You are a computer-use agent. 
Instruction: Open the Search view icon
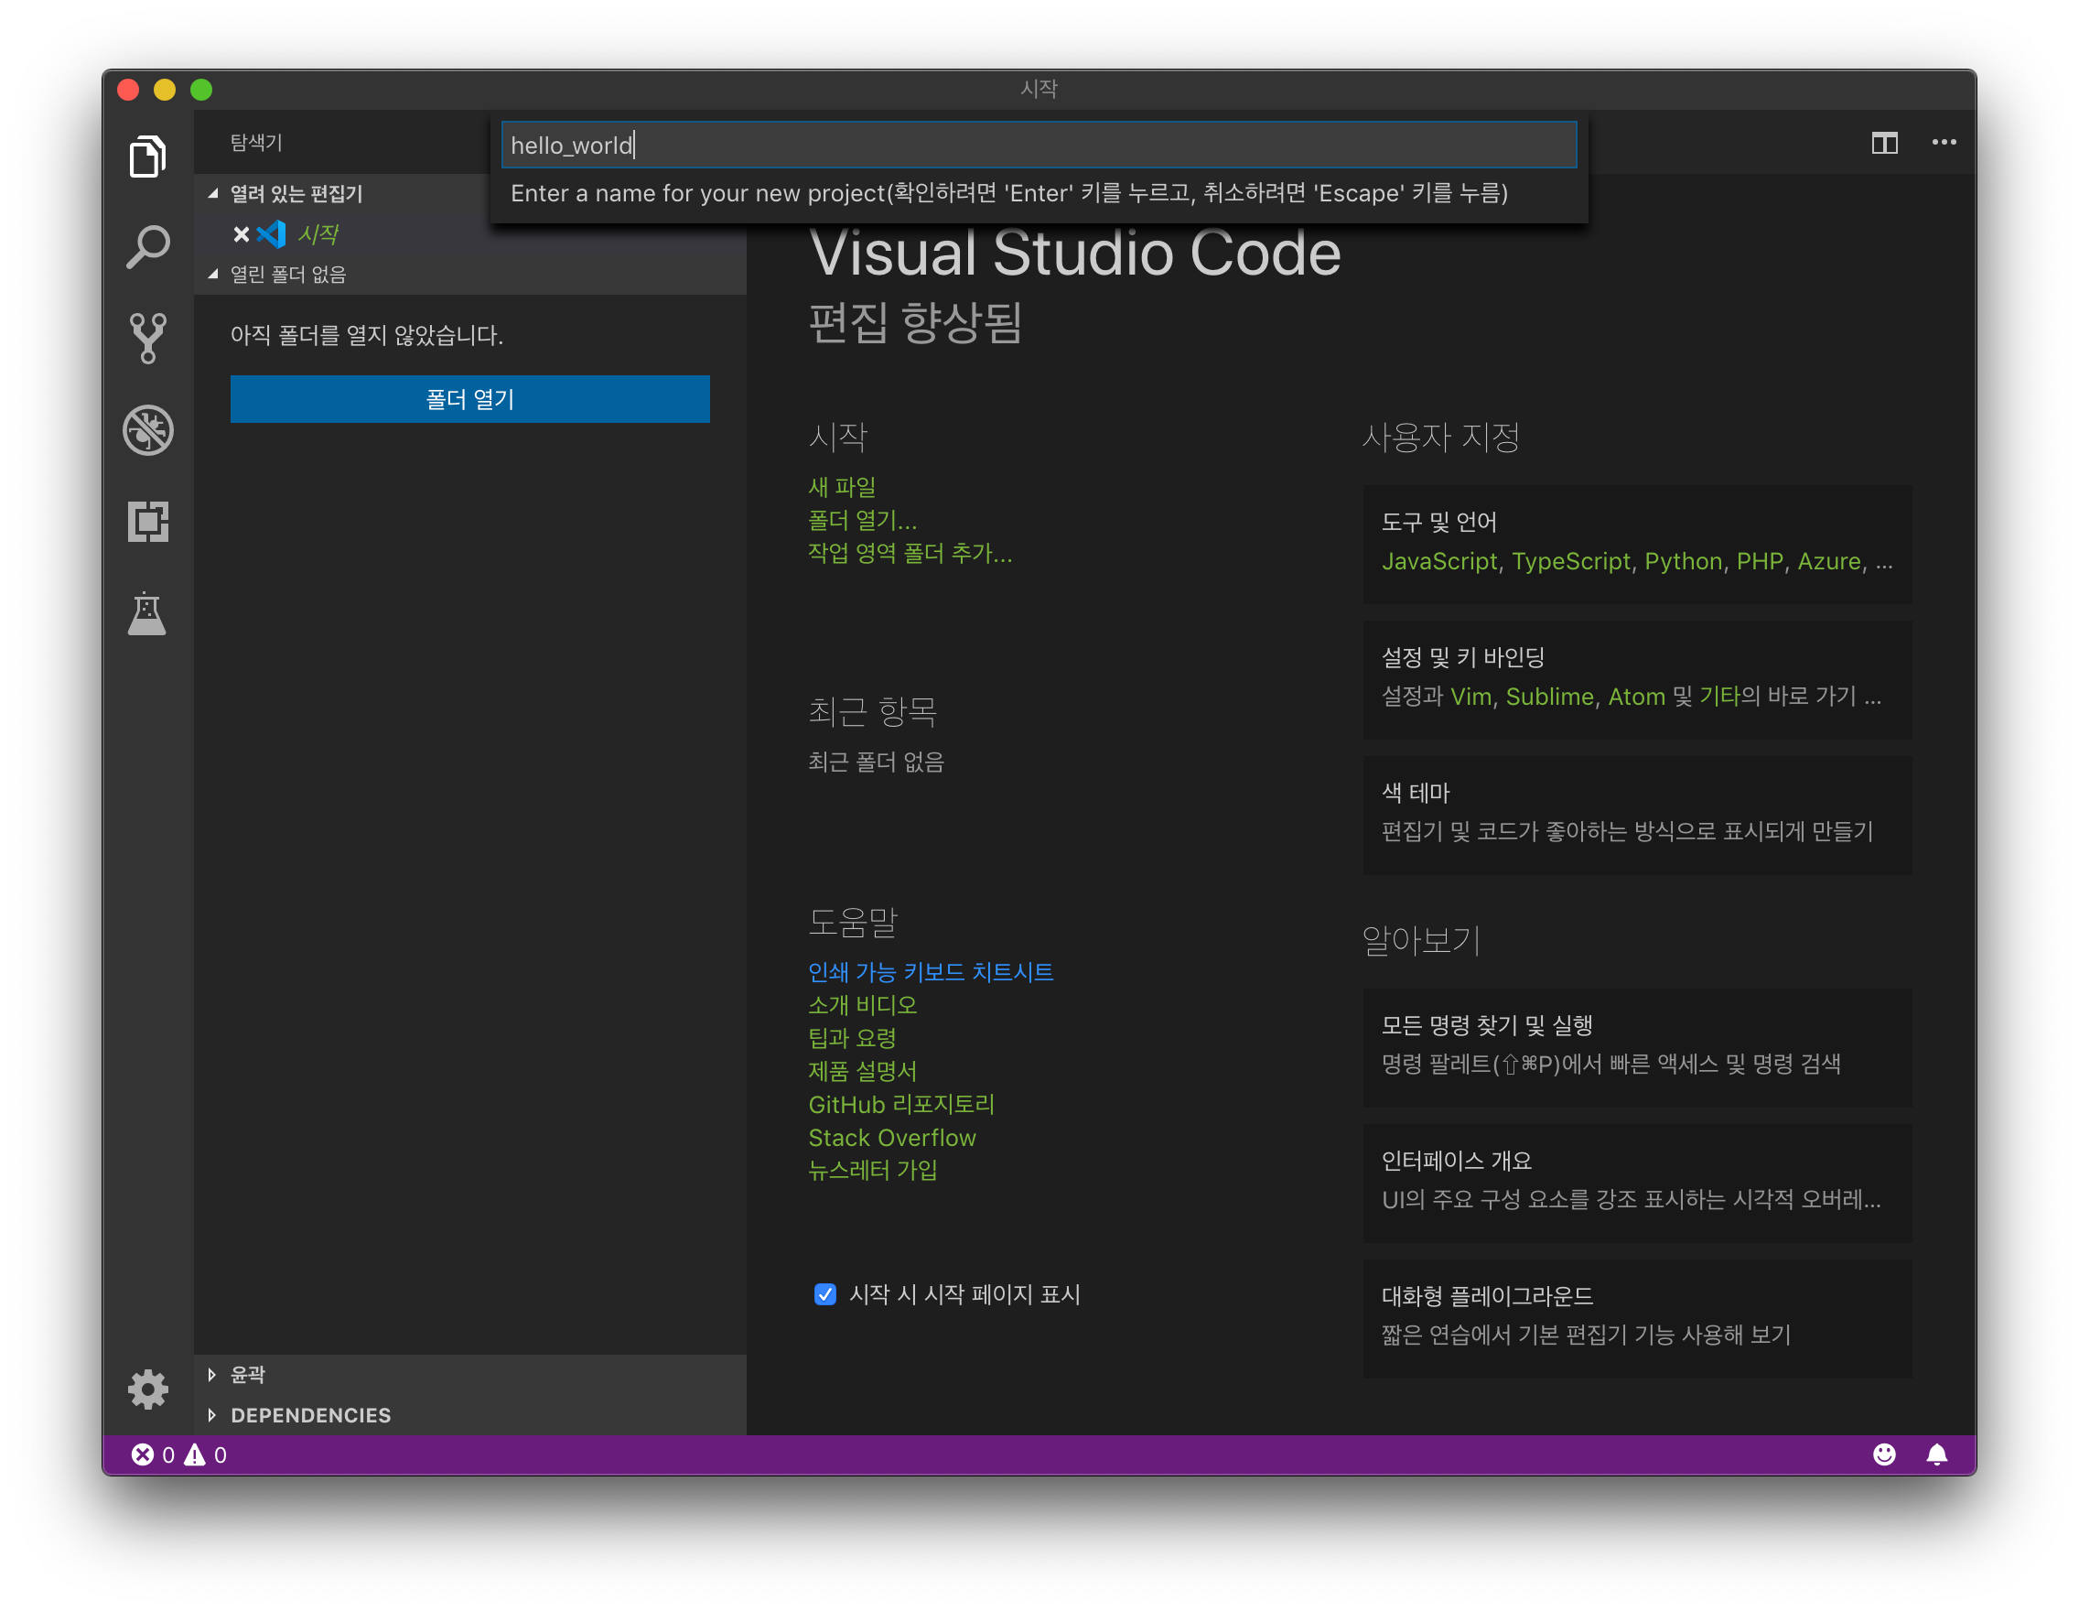147,247
